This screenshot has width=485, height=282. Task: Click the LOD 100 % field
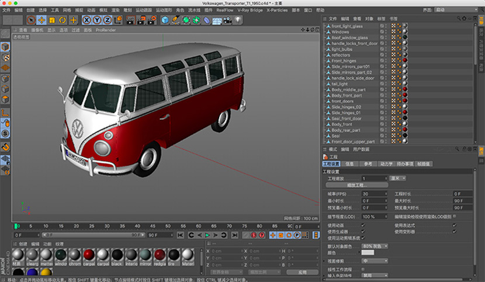374,217
